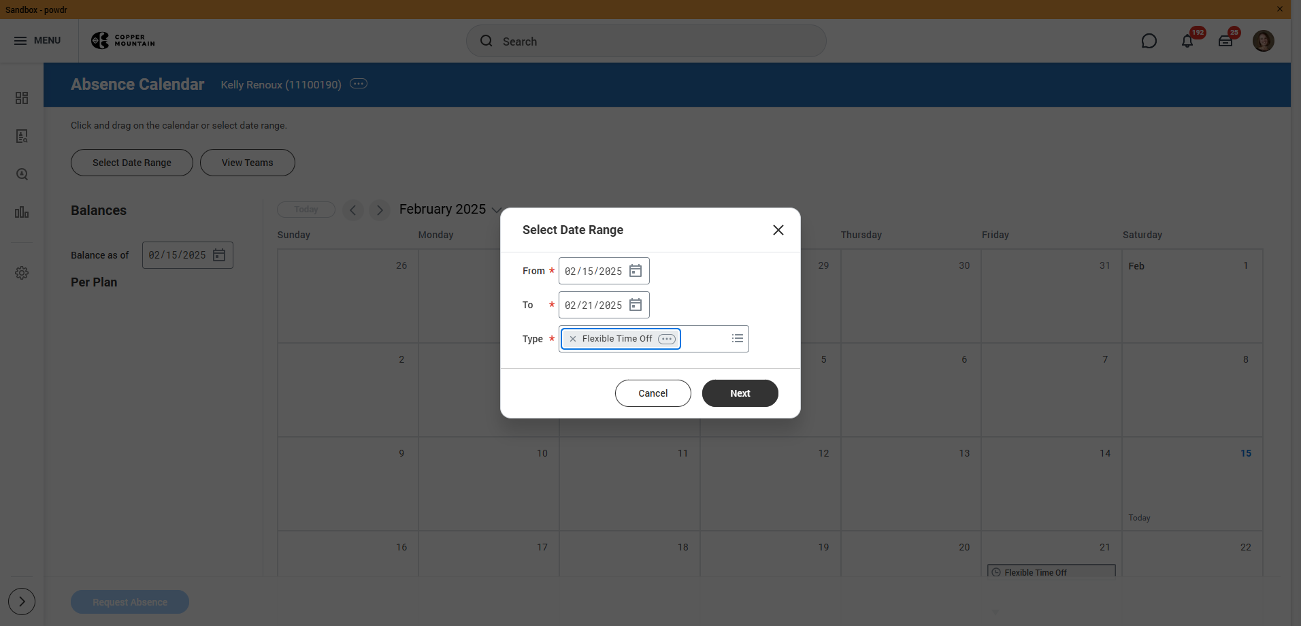The width and height of the screenshot is (1301, 626).
Task: Open the From date calendar picker
Action: point(636,271)
